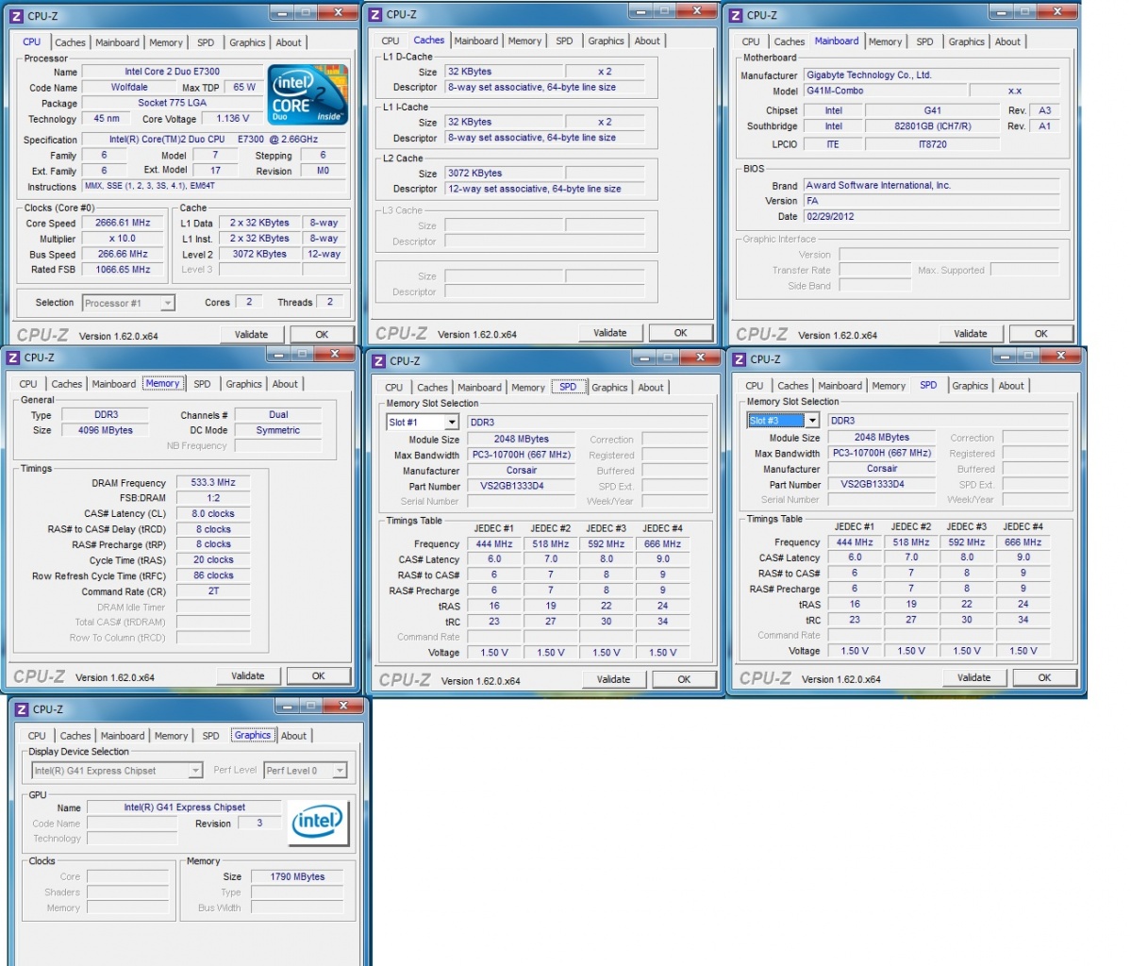Screen dimensions: 1131x966
Task: Click OK in the Slot #3 SPD window
Action: [x=1045, y=678]
